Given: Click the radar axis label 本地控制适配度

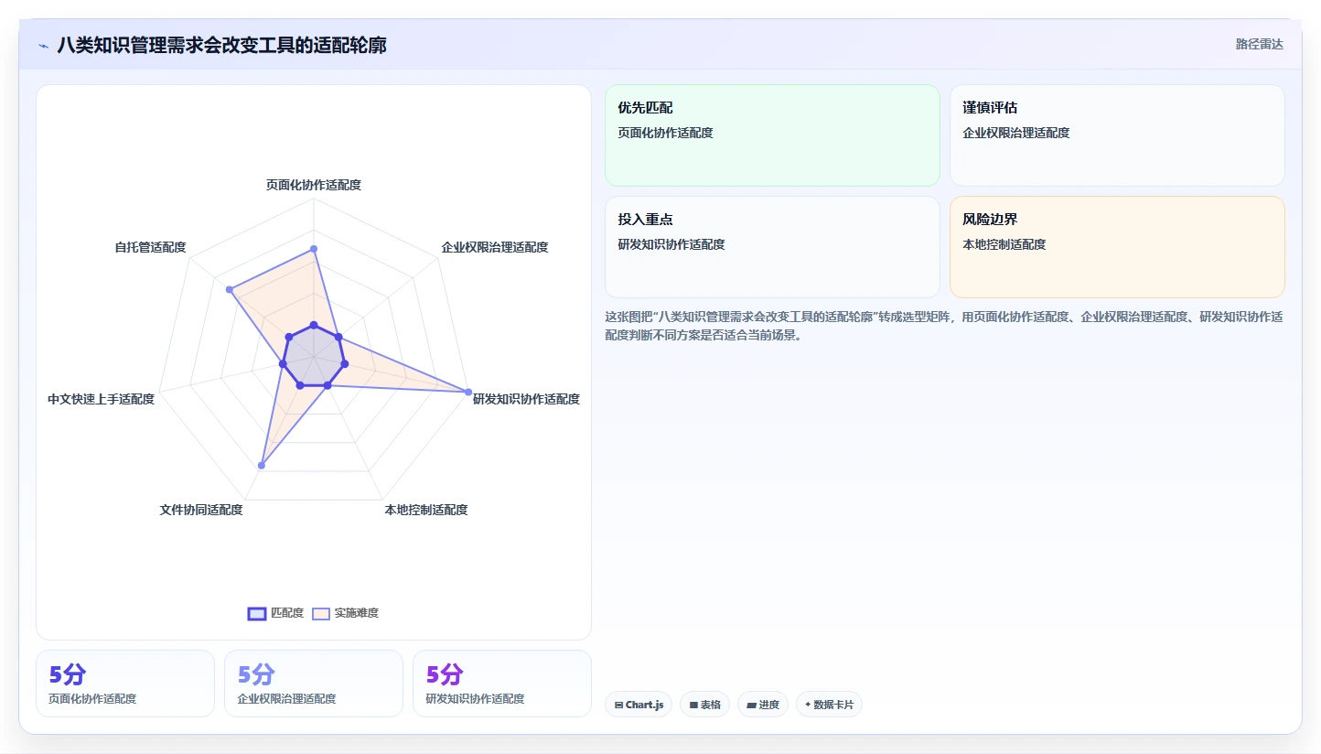Looking at the screenshot, I should coord(426,510).
